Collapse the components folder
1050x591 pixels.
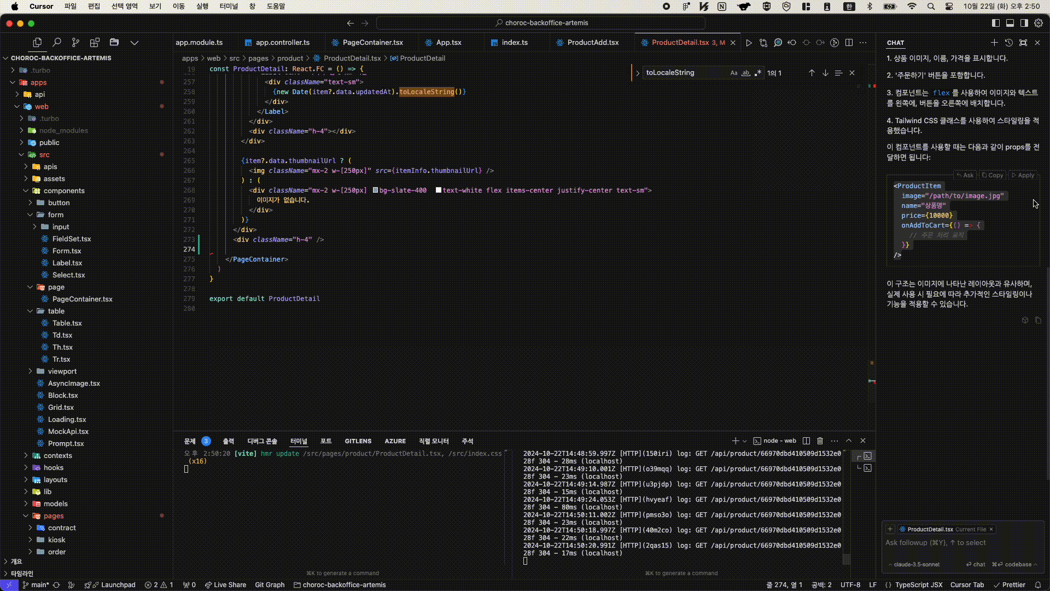coord(26,191)
